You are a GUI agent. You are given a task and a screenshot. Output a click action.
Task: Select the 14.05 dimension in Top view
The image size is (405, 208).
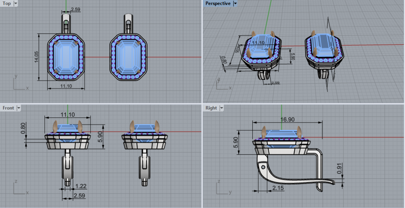pyautogui.click(x=36, y=57)
